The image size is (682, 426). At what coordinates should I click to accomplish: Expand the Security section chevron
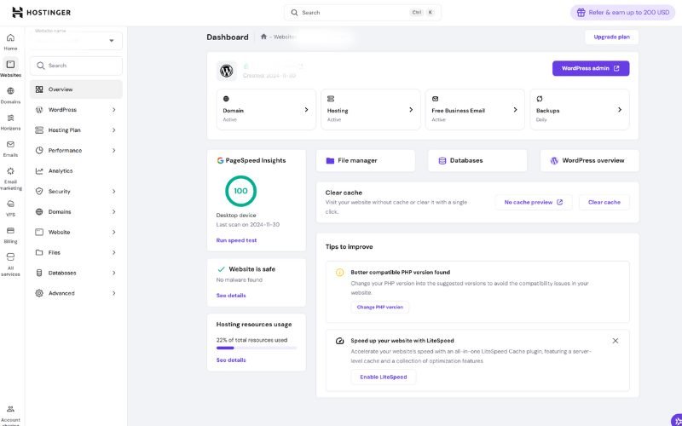(x=113, y=191)
